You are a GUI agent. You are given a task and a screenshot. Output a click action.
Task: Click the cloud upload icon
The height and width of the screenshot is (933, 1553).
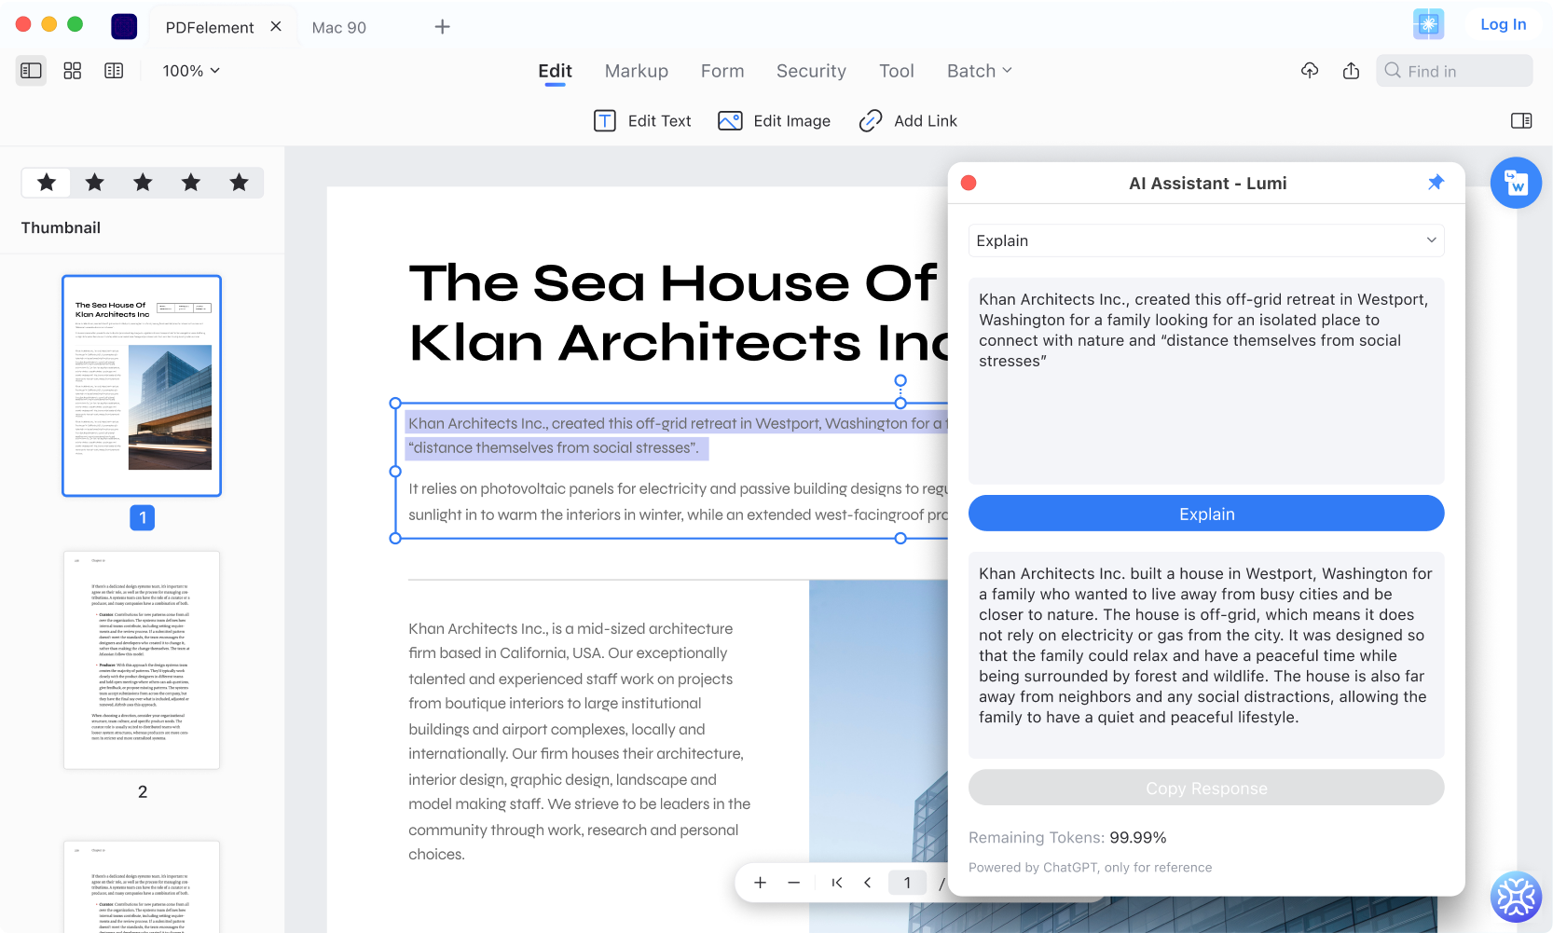[1310, 71]
